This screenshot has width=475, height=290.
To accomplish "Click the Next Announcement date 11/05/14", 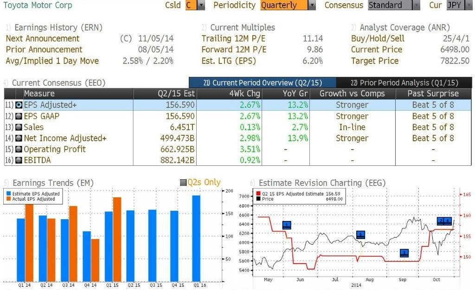I will point(156,38).
